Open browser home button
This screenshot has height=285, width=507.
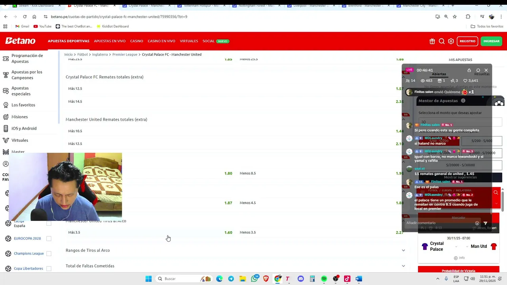pos(34,17)
